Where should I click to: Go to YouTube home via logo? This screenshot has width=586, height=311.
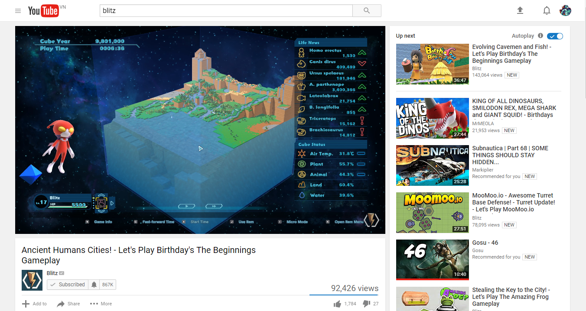point(43,11)
